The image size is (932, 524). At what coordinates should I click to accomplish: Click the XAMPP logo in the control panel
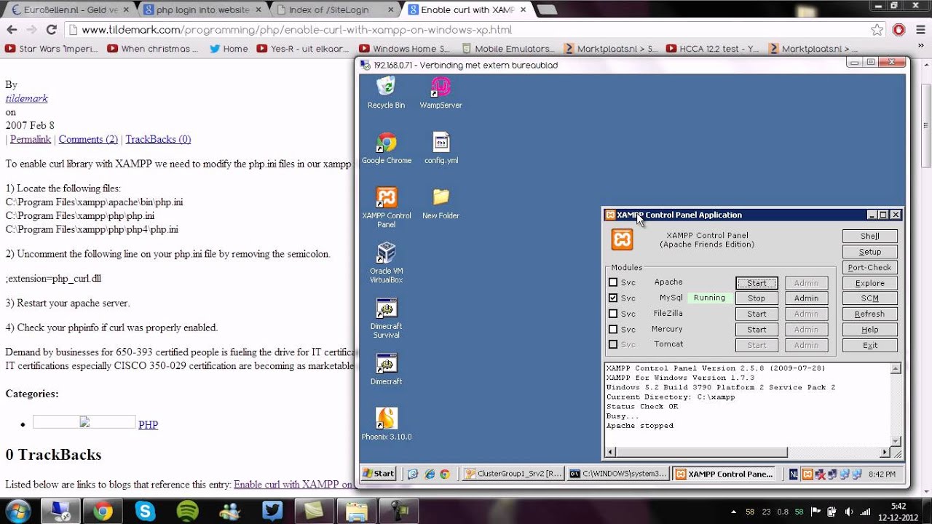622,239
